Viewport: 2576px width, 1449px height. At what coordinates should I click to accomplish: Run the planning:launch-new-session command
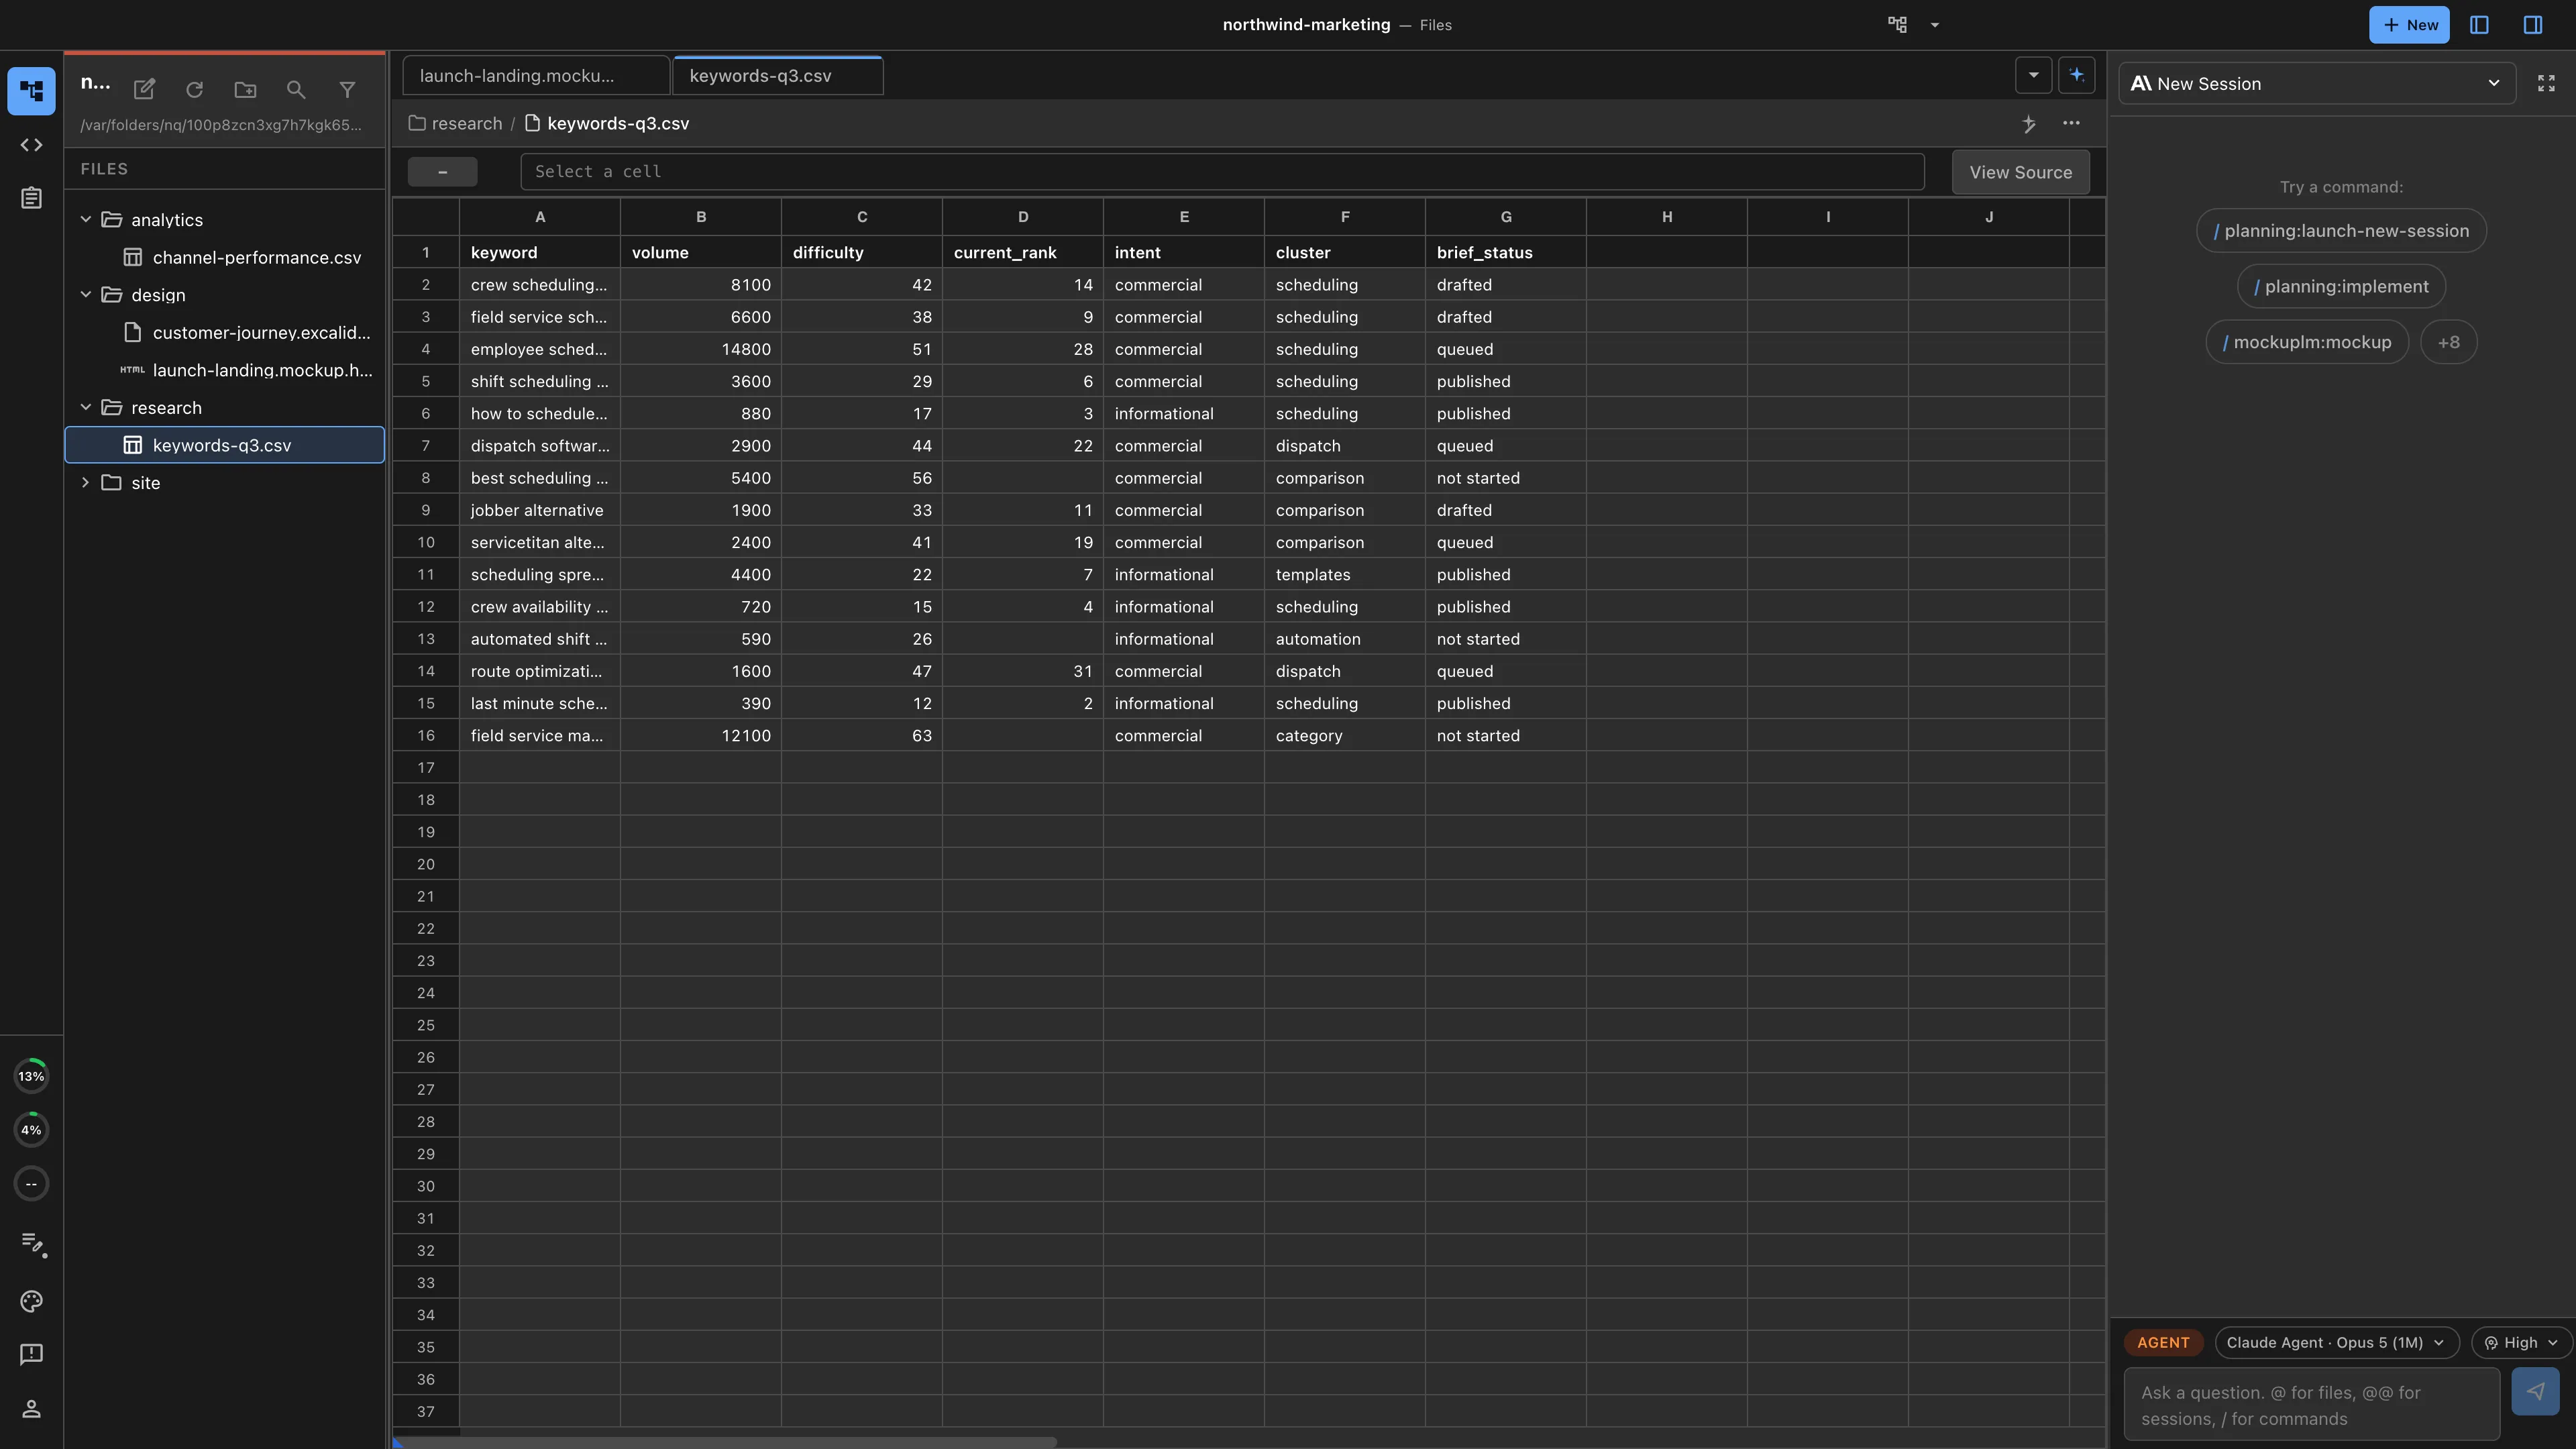pyautogui.click(x=2341, y=230)
